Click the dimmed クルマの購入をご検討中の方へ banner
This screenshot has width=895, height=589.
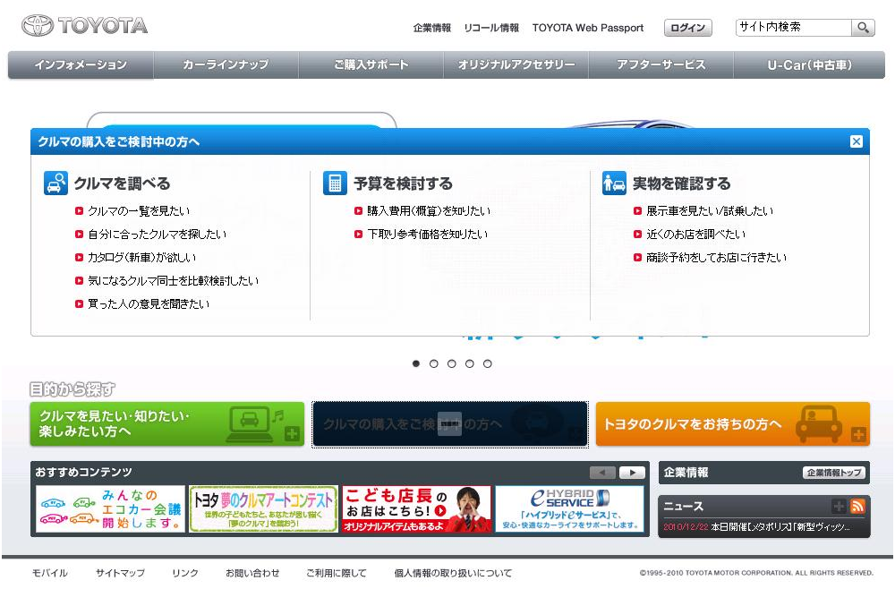point(450,424)
